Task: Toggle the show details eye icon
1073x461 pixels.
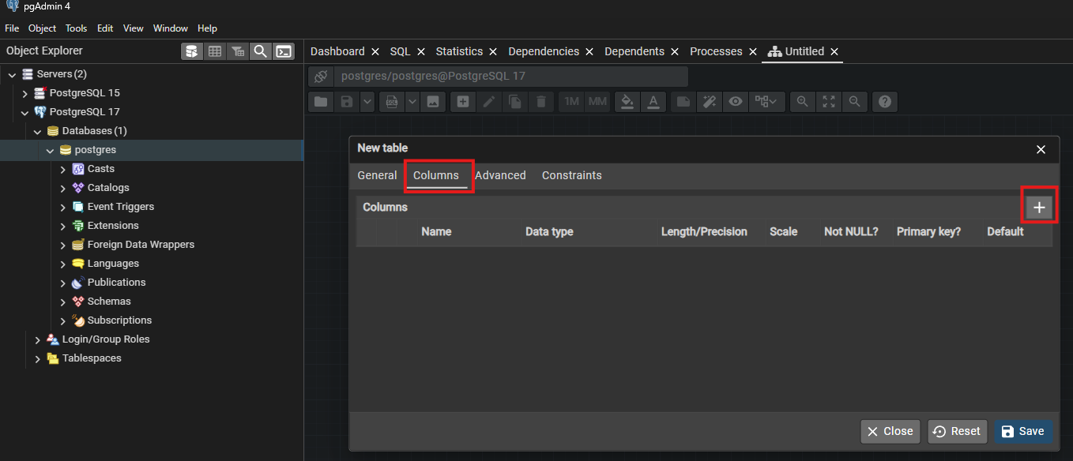Action: pyautogui.click(x=736, y=101)
